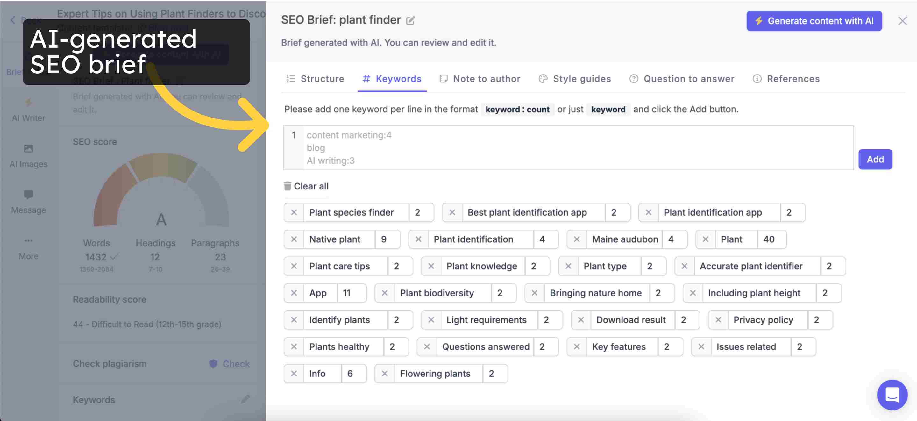Viewport: 917px width, 421px height.
Task: Remove the Native plant keyword
Action: 294,239
